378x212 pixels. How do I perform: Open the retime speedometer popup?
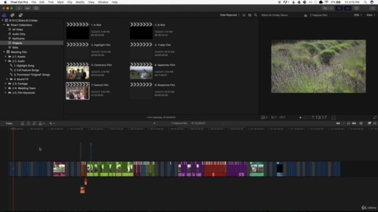coord(282,118)
